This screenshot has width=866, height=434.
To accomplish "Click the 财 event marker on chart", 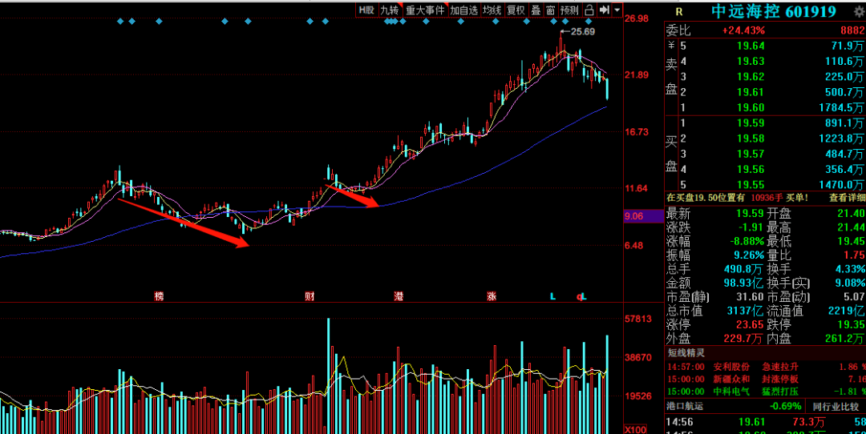I will coord(310,296).
